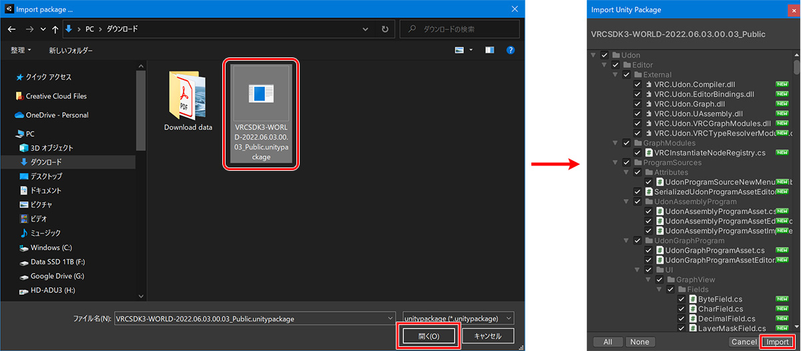The height and width of the screenshot is (351, 801).
Task: Click the 開く(O) button
Action: (429, 336)
